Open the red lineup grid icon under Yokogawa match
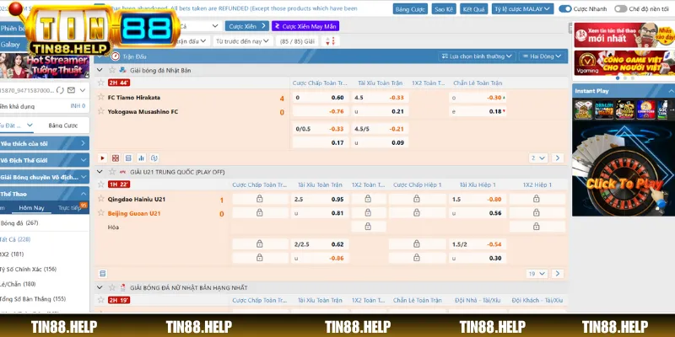Viewport: 675px width, 337px height. (x=116, y=158)
